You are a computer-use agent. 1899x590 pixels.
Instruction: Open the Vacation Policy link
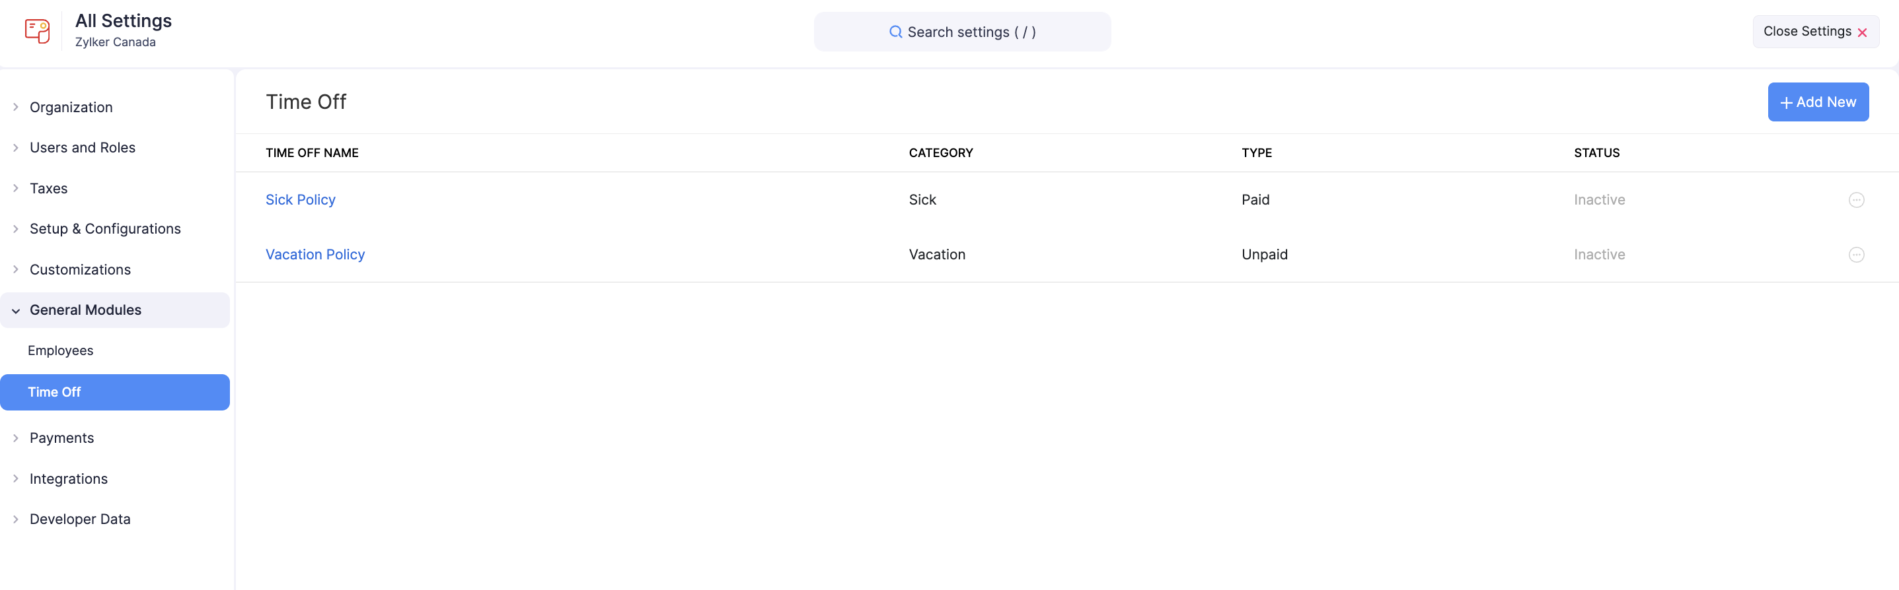[315, 254]
